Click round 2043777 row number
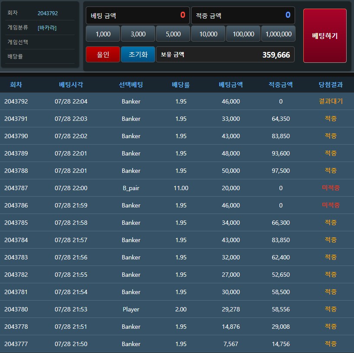 [x=16, y=344]
